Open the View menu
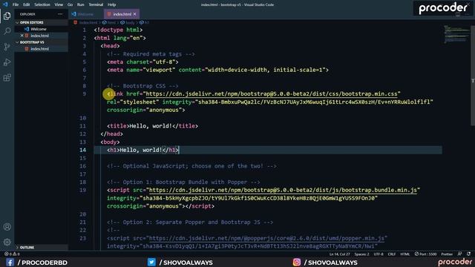 coord(59,4)
